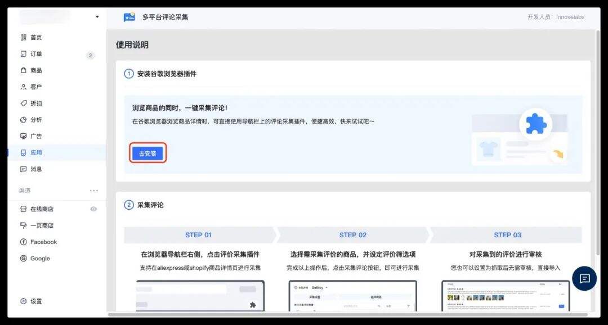This screenshot has width=608, height=325.
Task: Click the 分析 analytics icon
Action: (23, 119)
